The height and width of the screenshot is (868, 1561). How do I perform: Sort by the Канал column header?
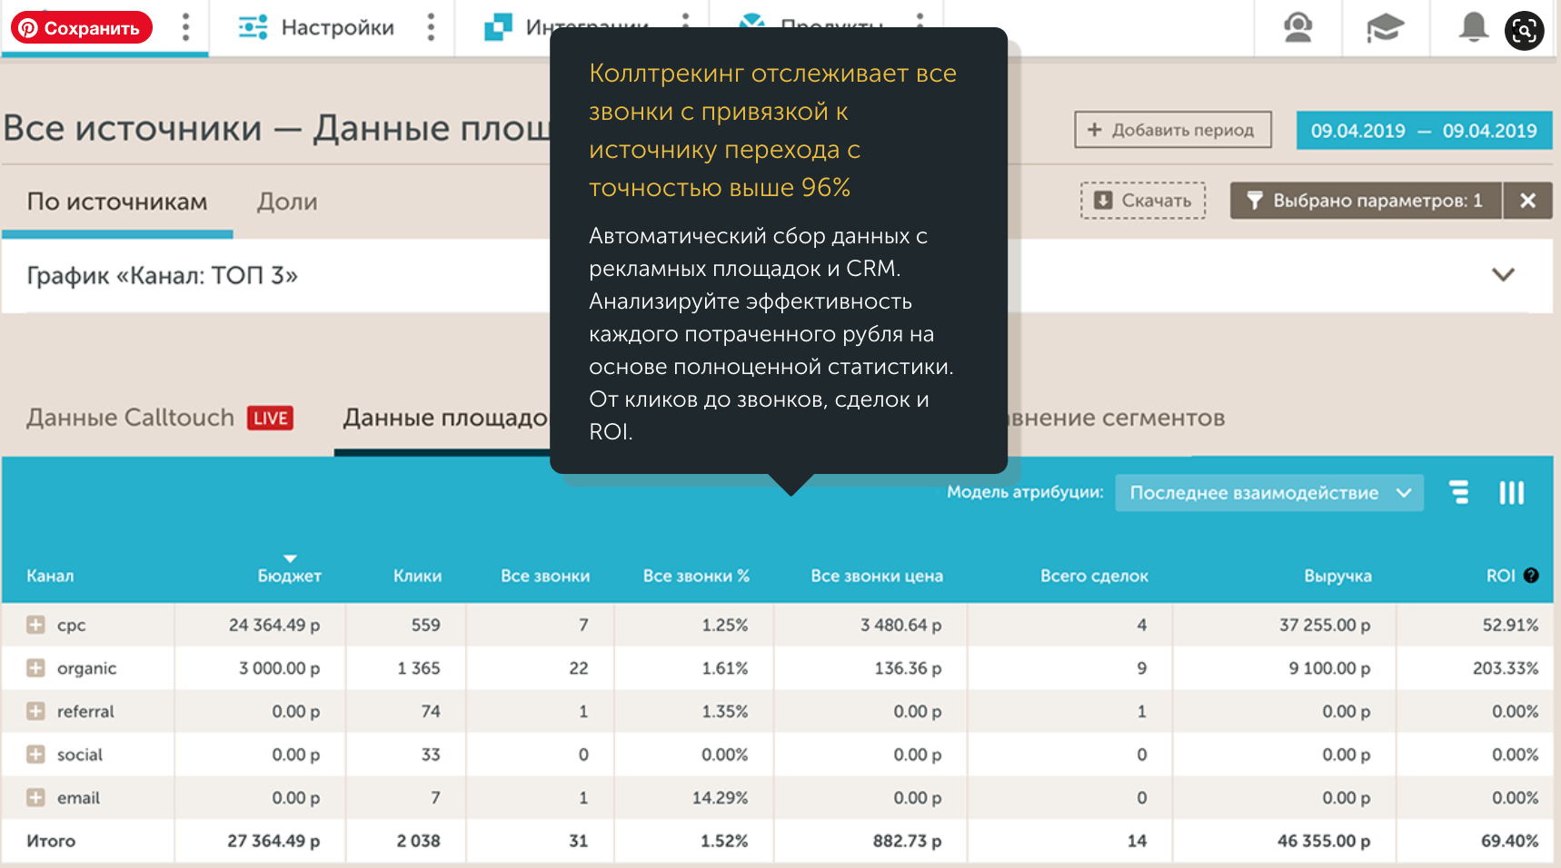tap(50, 576)
